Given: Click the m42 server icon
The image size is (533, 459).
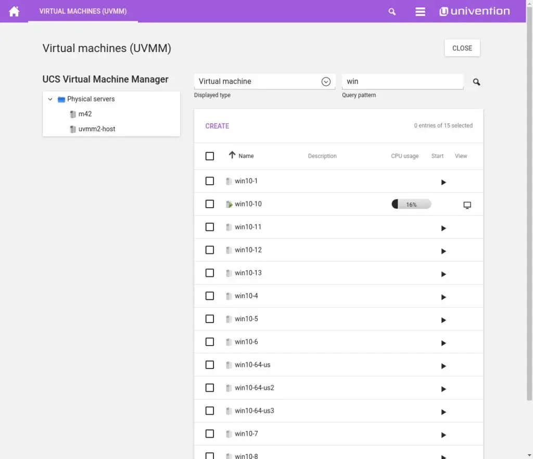Looking at the screenshot, I should click(x=73, y=114).
